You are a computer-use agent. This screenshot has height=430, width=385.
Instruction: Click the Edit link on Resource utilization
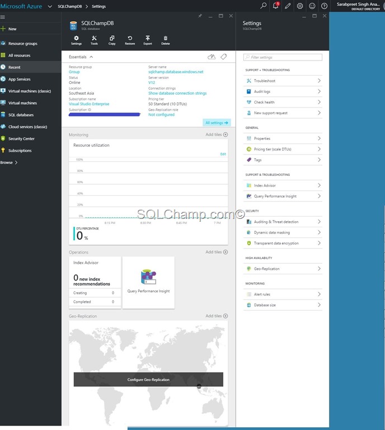[223, 154]
